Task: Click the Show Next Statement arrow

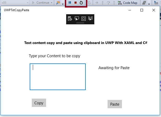Action: (x=96, y=3)
